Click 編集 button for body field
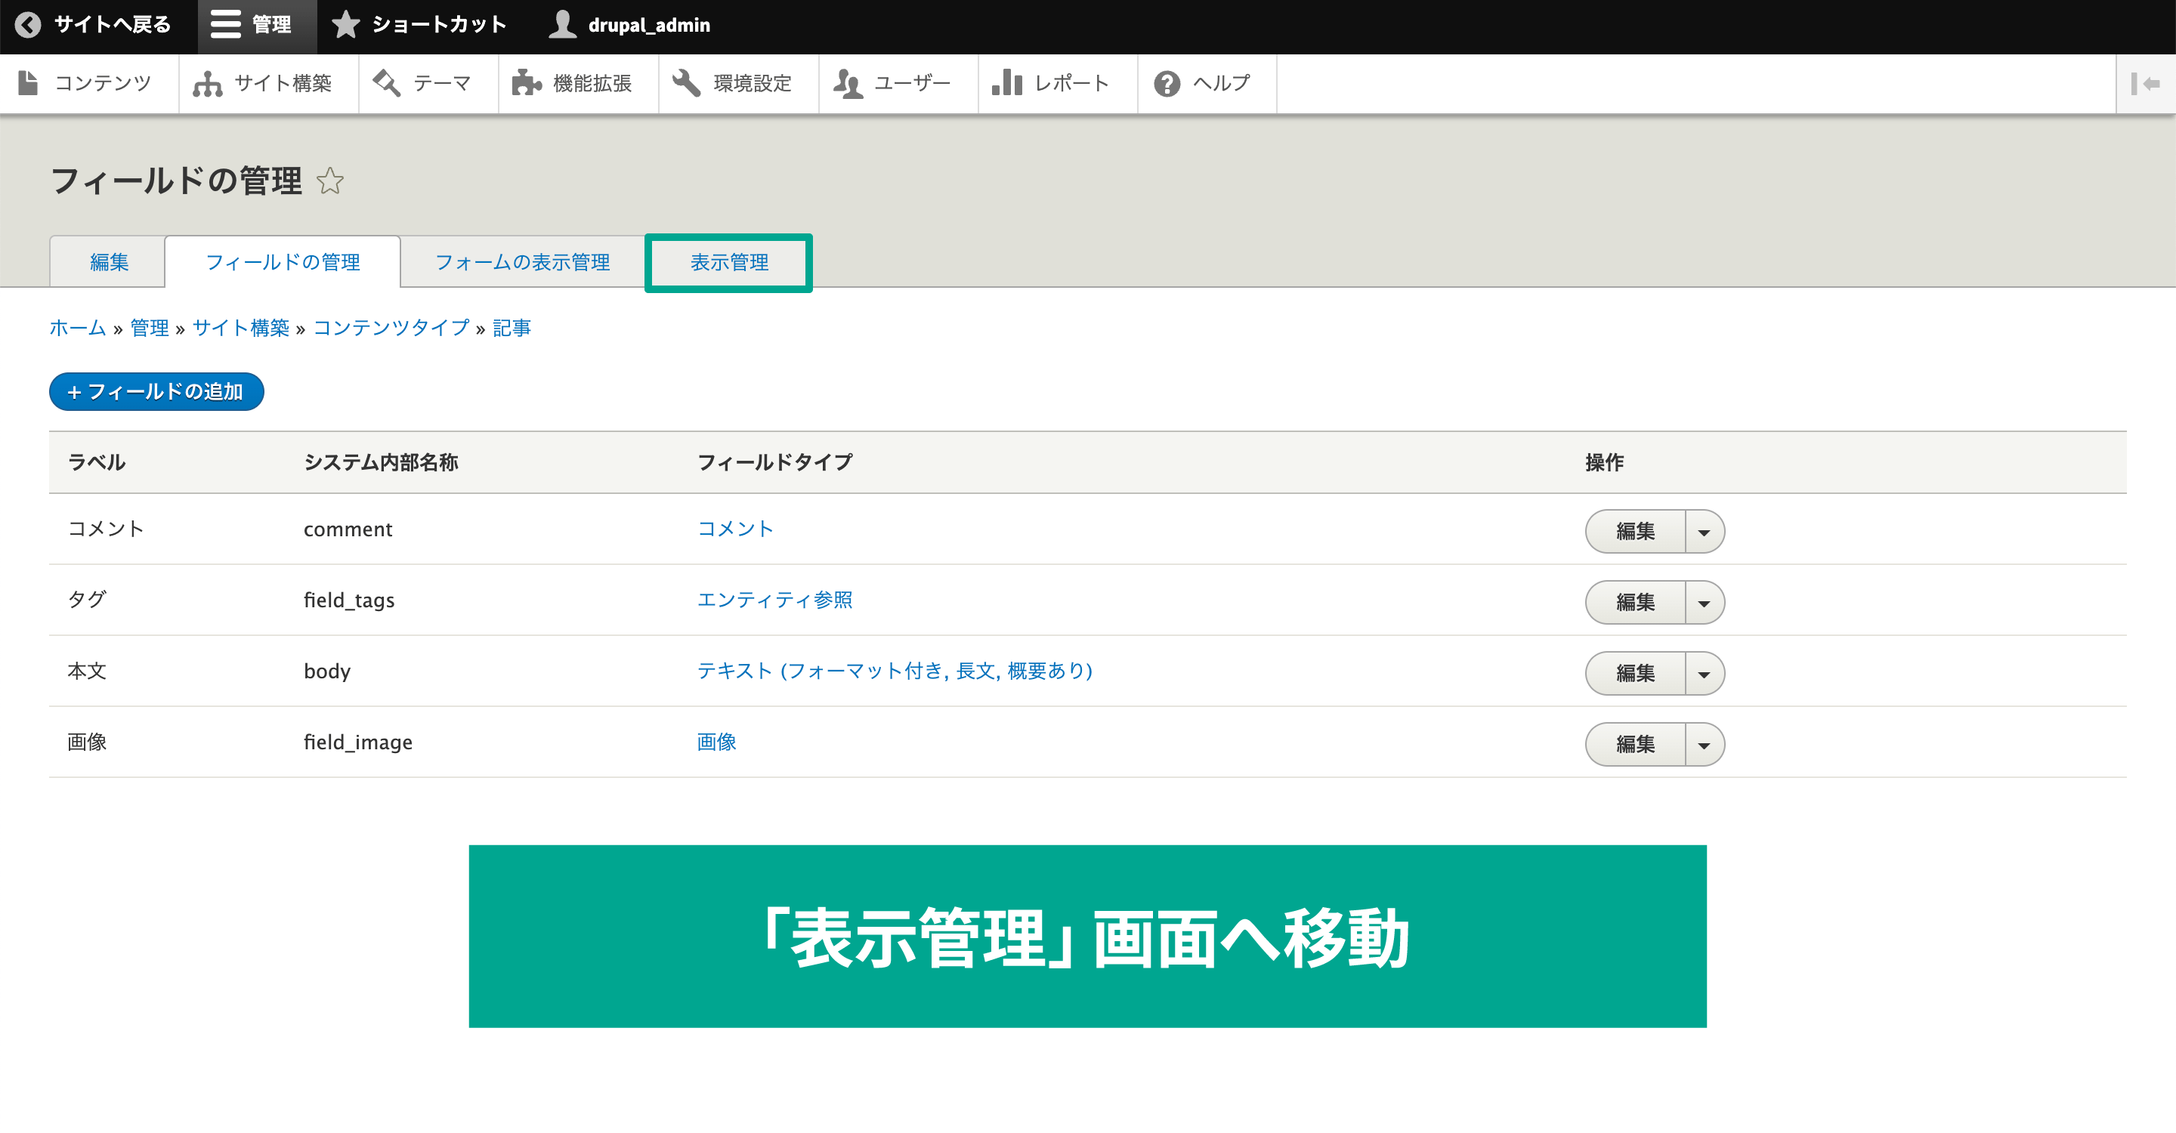This screenshot has width=2176, height=1133. (1635, 673)
